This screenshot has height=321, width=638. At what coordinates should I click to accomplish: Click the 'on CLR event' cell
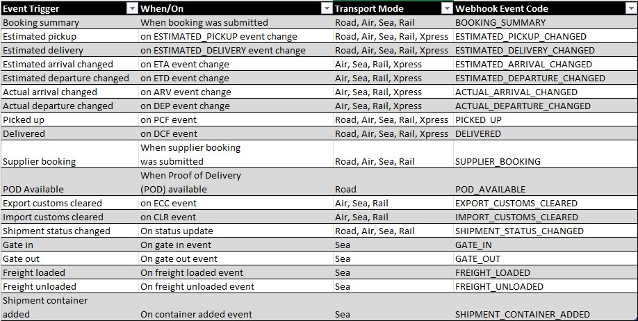168,217
